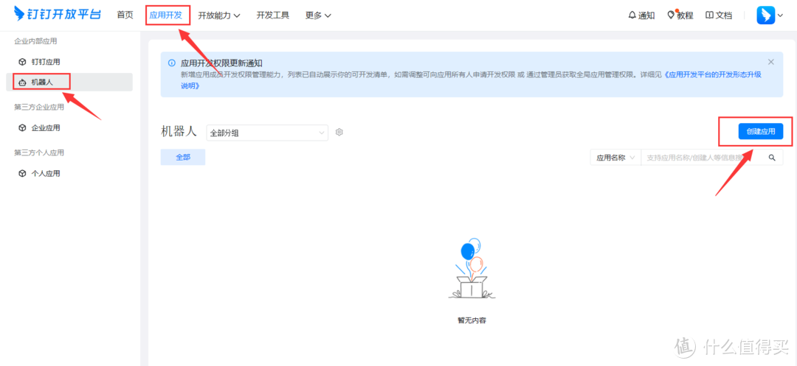Click the app name search input field
This screenshot has width=797, height=366.
[701, 158]
